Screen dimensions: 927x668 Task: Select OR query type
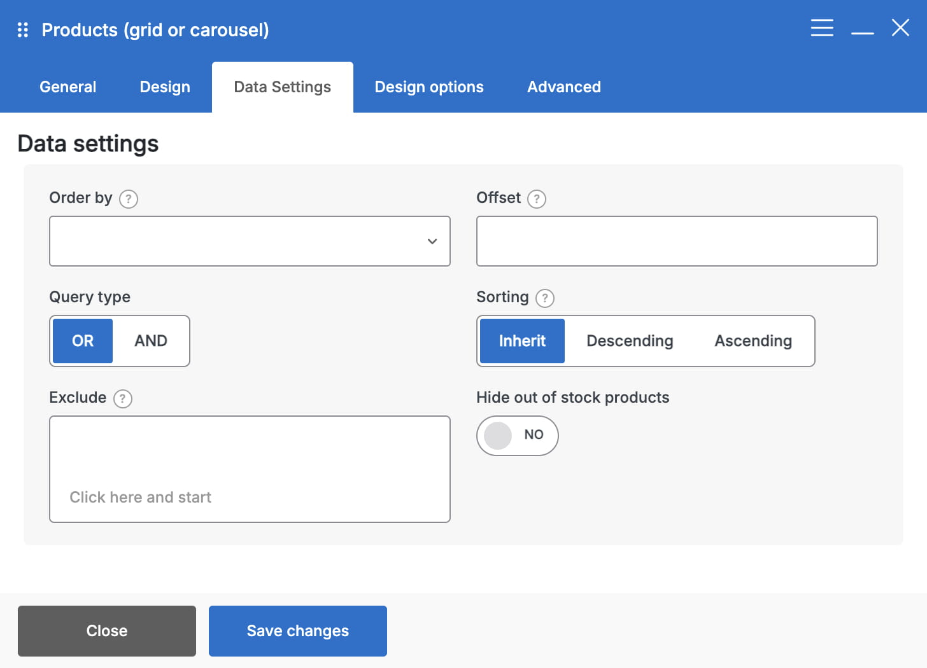[83, 341]
